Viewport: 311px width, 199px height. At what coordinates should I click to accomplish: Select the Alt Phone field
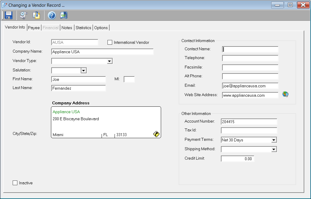click(250, 76)
